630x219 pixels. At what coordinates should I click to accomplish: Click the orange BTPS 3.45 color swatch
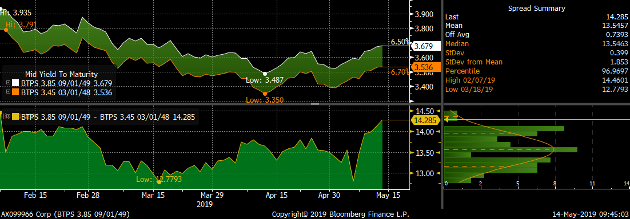tap(15, 92)
